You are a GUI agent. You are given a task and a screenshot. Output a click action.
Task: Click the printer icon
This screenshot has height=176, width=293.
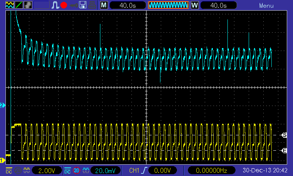[92, 5]
